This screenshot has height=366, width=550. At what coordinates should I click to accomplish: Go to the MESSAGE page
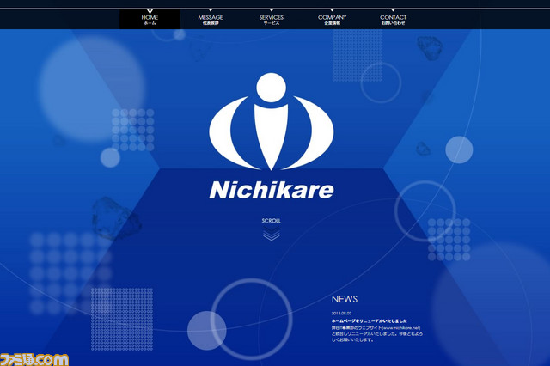[211, 20]
